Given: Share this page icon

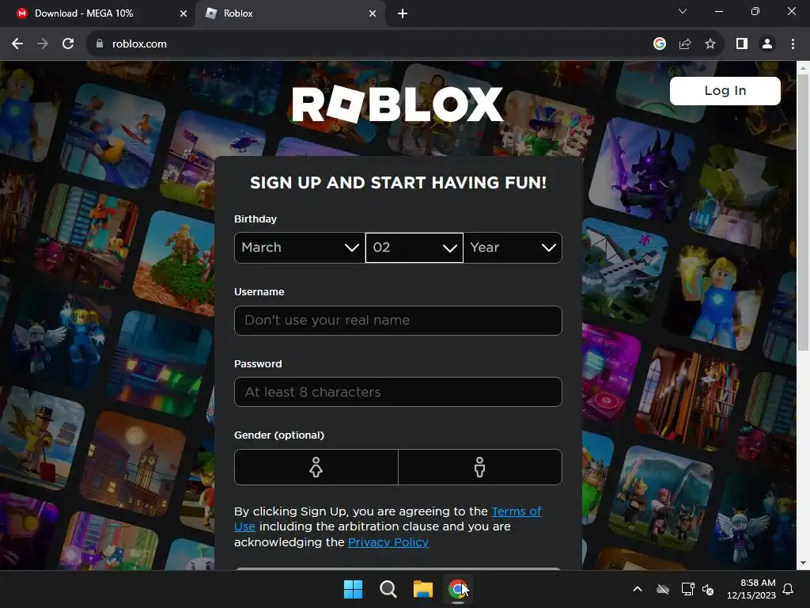Looking at the screenshot, I should tap(685, 44).
